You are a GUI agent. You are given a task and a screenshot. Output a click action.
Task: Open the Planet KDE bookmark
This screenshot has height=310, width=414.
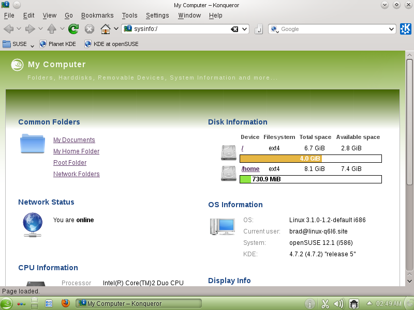[57, 44]
